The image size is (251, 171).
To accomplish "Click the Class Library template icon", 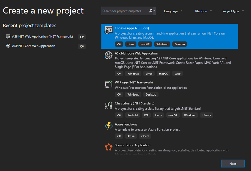I will [x=109, y=105].
